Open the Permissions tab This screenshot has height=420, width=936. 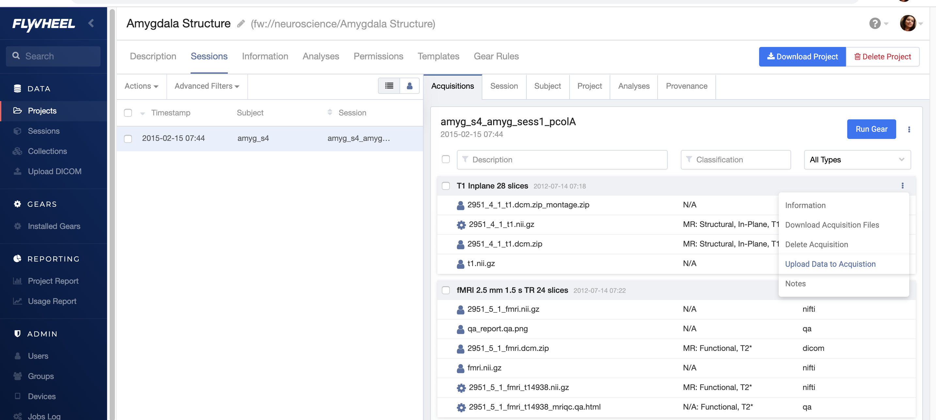(x=378, y=56)
